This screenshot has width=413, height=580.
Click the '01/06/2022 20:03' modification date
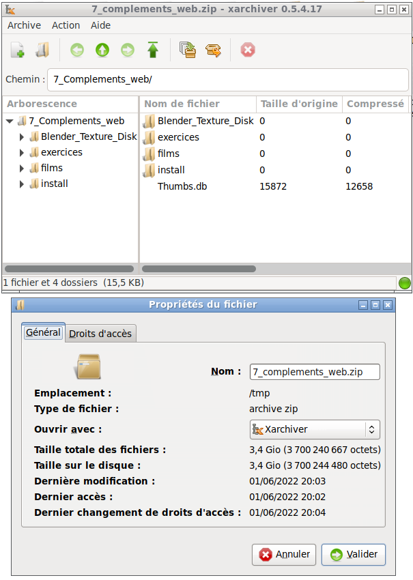287,481
